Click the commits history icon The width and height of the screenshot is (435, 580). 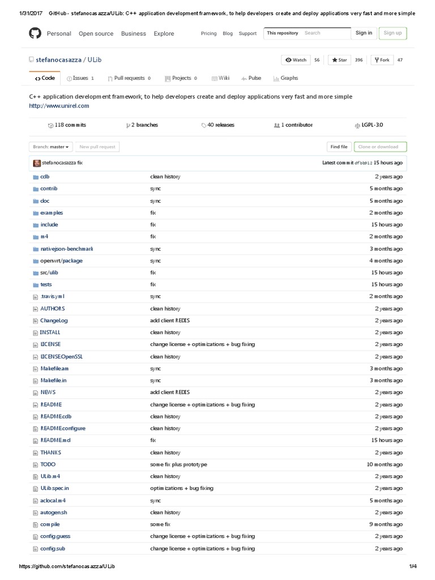[50, 125]
